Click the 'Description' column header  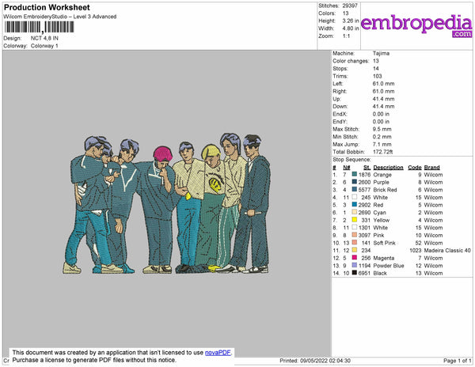click(389, 168)
